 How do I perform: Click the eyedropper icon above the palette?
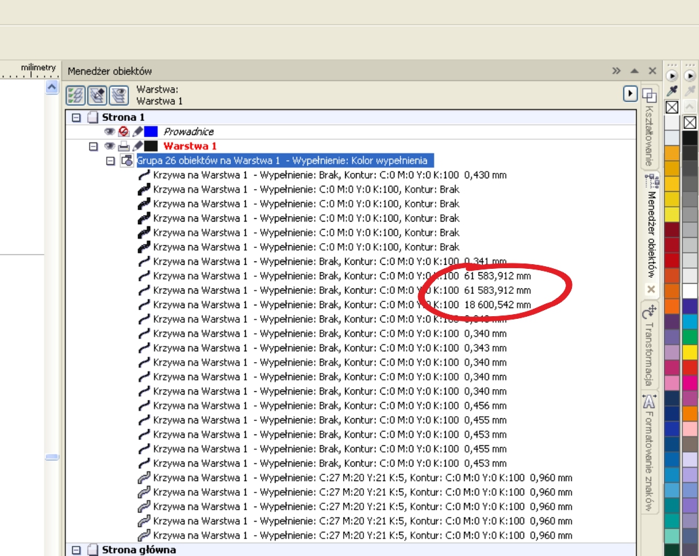(672, 91)
